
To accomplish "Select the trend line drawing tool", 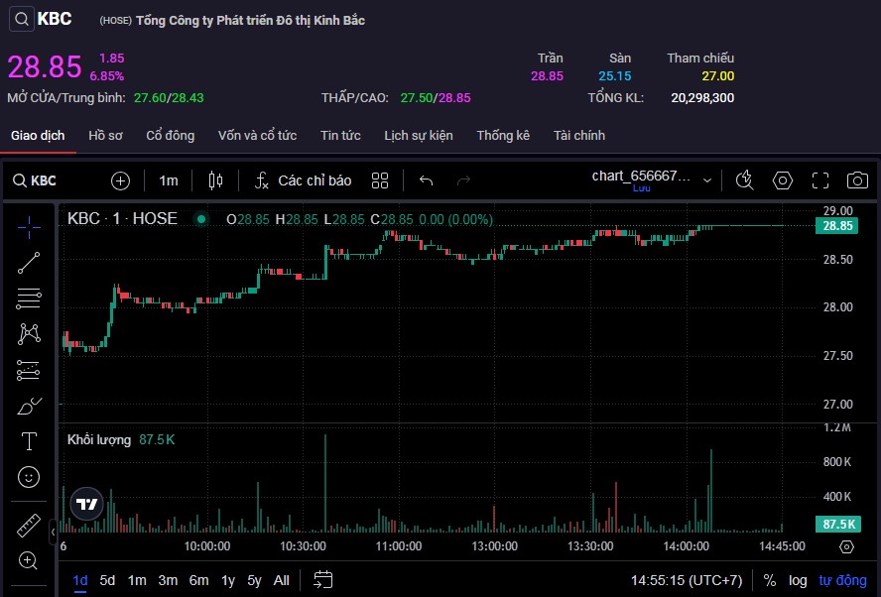I will [x=29, y=262].
